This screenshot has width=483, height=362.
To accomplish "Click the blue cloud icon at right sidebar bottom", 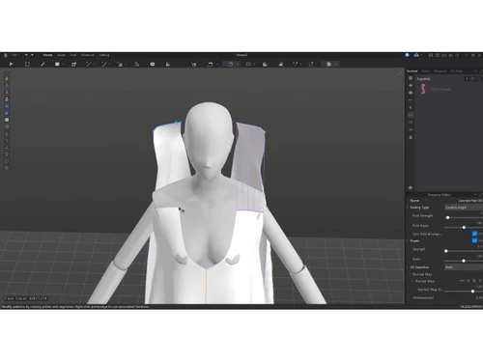I will pyautogui.click(x=411, y=187).
